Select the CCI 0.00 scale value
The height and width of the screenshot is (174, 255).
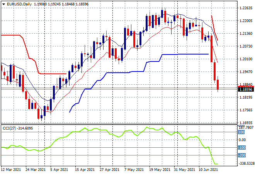242,140
